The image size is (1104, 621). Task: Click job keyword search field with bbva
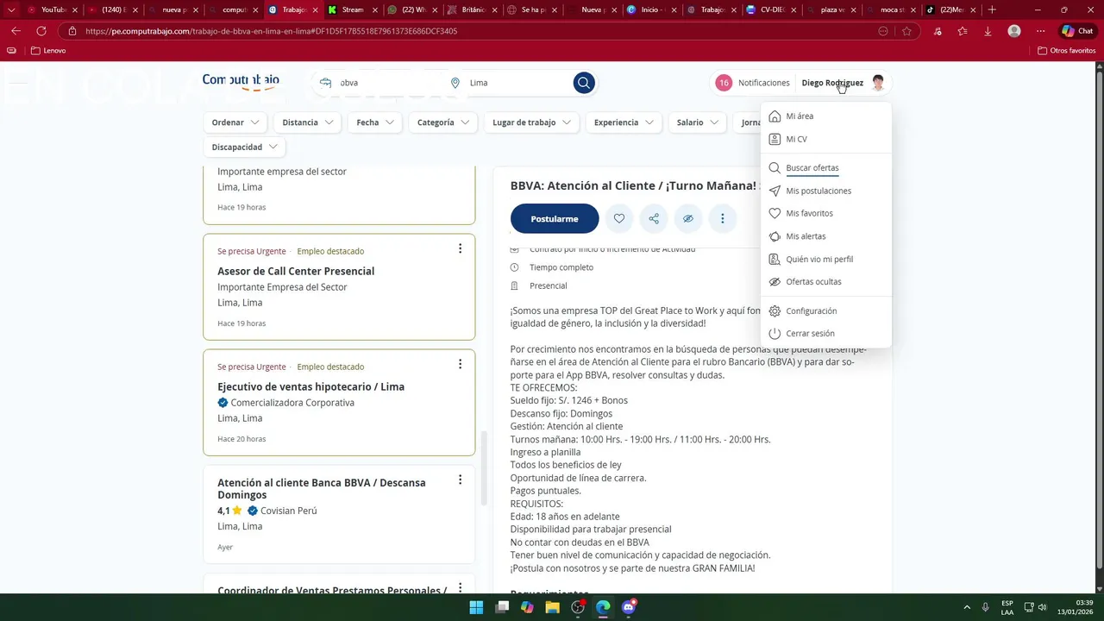(x=379, y=83)
